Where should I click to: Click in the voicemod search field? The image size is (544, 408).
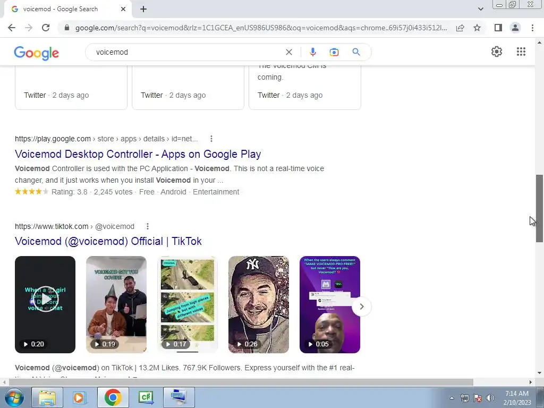(188, 52)
